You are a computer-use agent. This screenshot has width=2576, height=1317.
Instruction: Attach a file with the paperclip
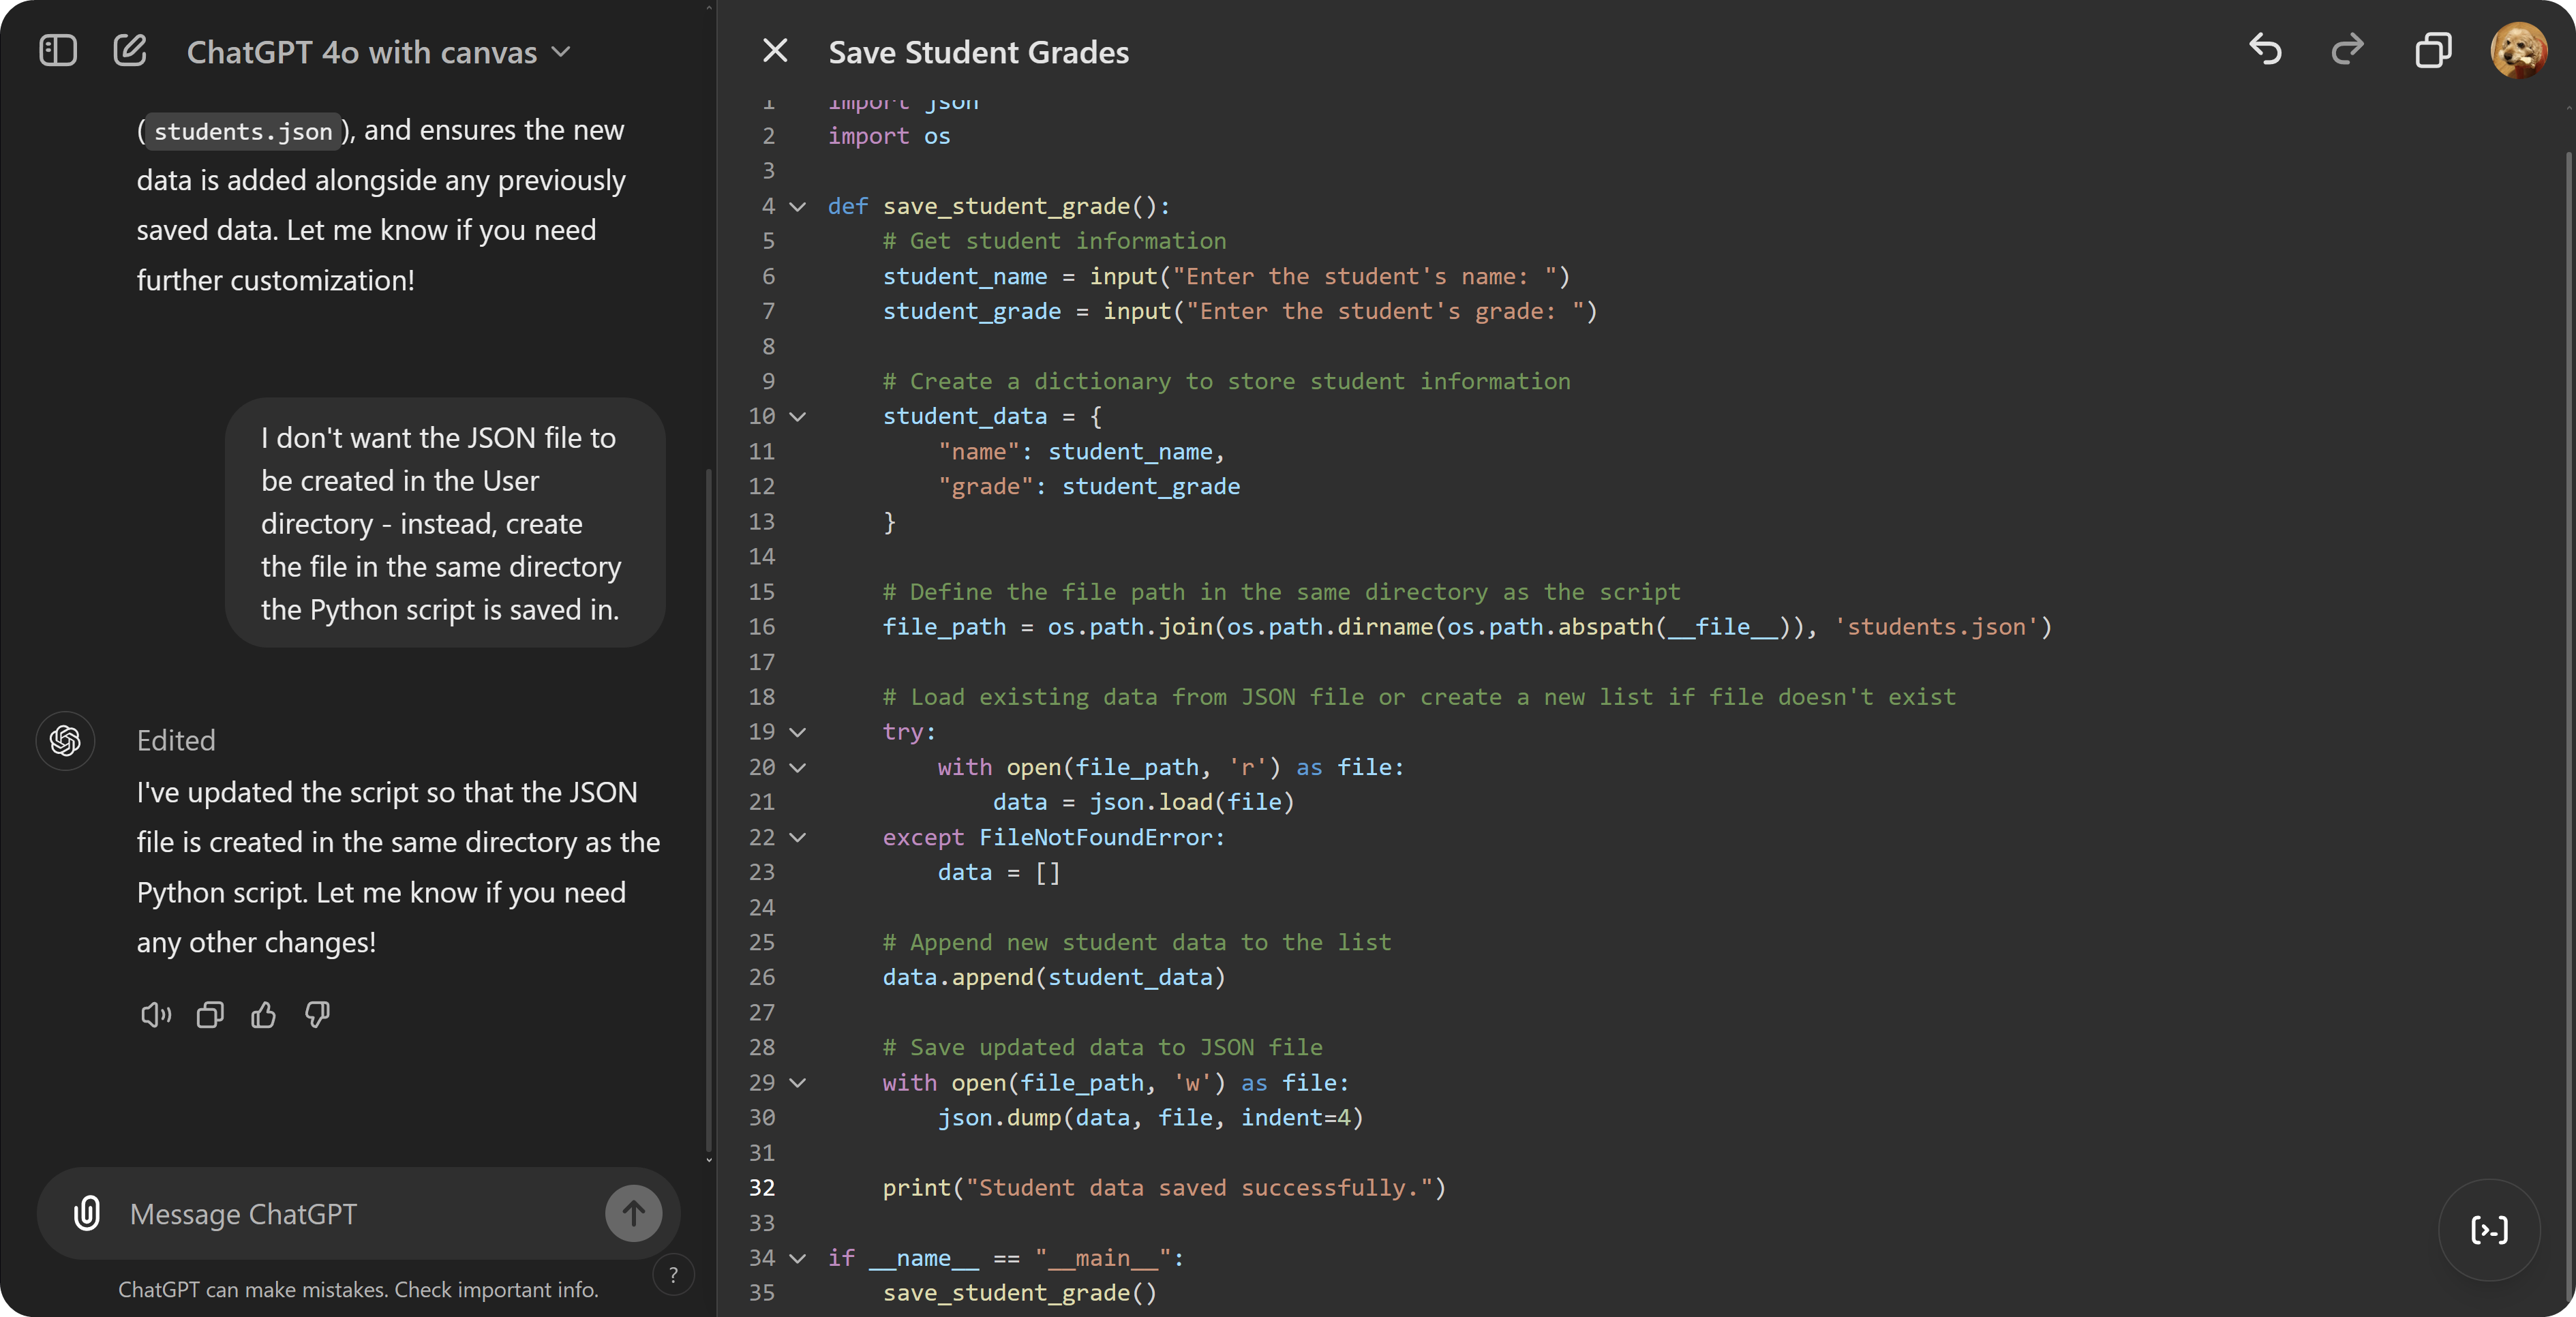pos(87,1213)
